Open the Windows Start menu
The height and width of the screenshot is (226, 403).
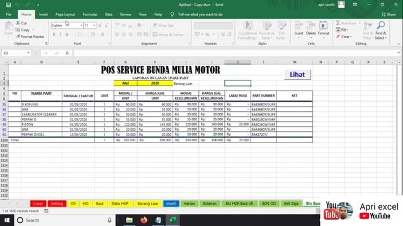tap(7, 220)
